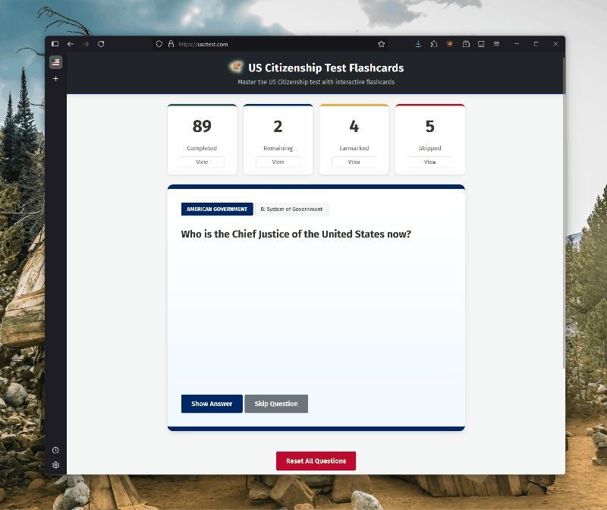View the 5 Skipped questions

pos(429,162)
